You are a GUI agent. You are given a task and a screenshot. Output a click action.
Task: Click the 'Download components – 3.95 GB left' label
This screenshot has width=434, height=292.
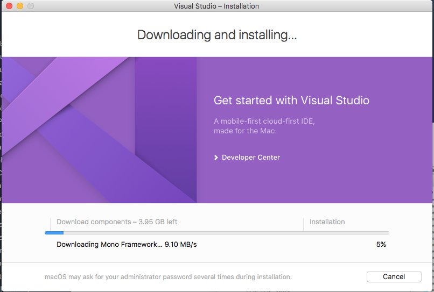[x=117, y=222]
